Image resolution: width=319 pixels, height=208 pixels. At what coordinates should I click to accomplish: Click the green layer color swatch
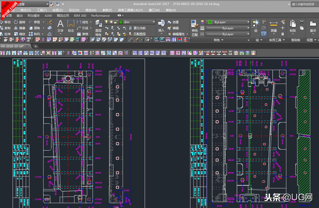[x=121, y=22]
